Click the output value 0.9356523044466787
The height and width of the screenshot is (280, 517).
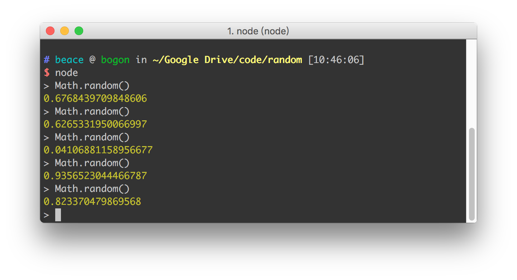click(x=95, y=176)
